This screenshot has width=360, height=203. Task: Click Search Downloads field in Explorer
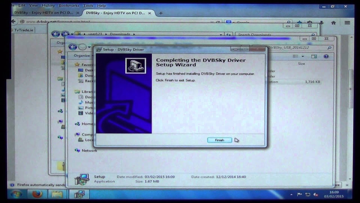[276, 35]
